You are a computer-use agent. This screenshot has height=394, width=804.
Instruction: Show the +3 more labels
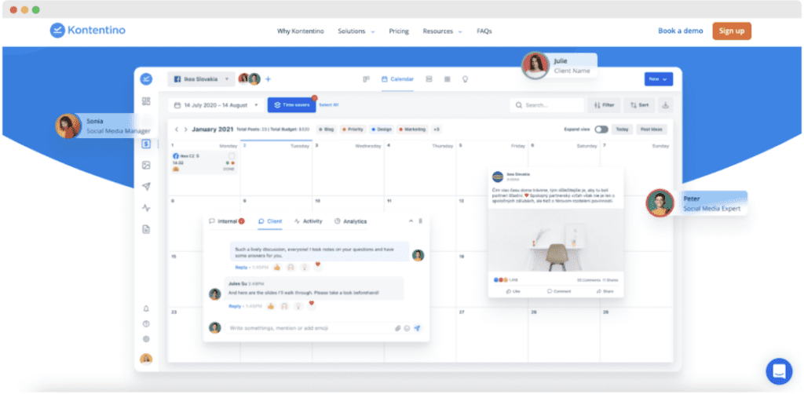point(436,130)
